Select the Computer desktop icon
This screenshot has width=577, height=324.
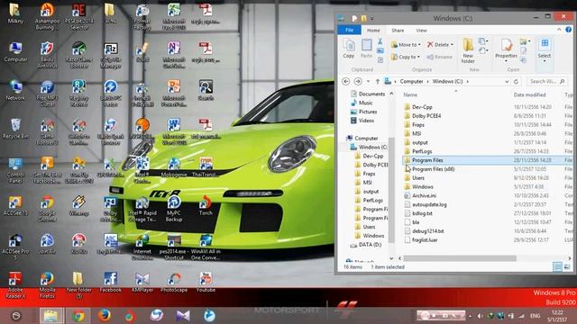15,52
